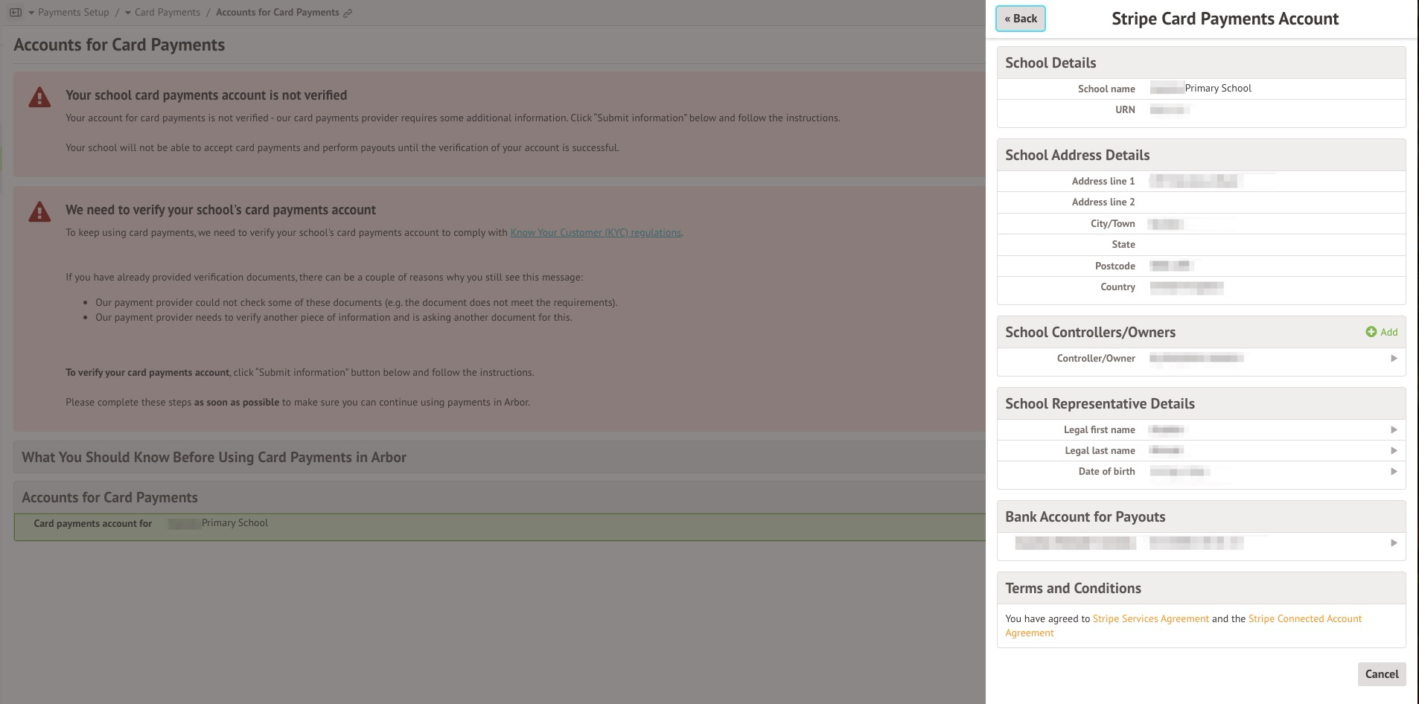Click the green plus Add icon for Controllers/Owners
The width and height of the screenshot is (1419, 704).
point(1371,332)
